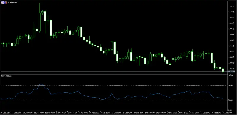Image resolution: width=237 pixels, height=115 pixels.
Task: Click the second icon beside the EURCHF symbol
Action: [6, 3]
